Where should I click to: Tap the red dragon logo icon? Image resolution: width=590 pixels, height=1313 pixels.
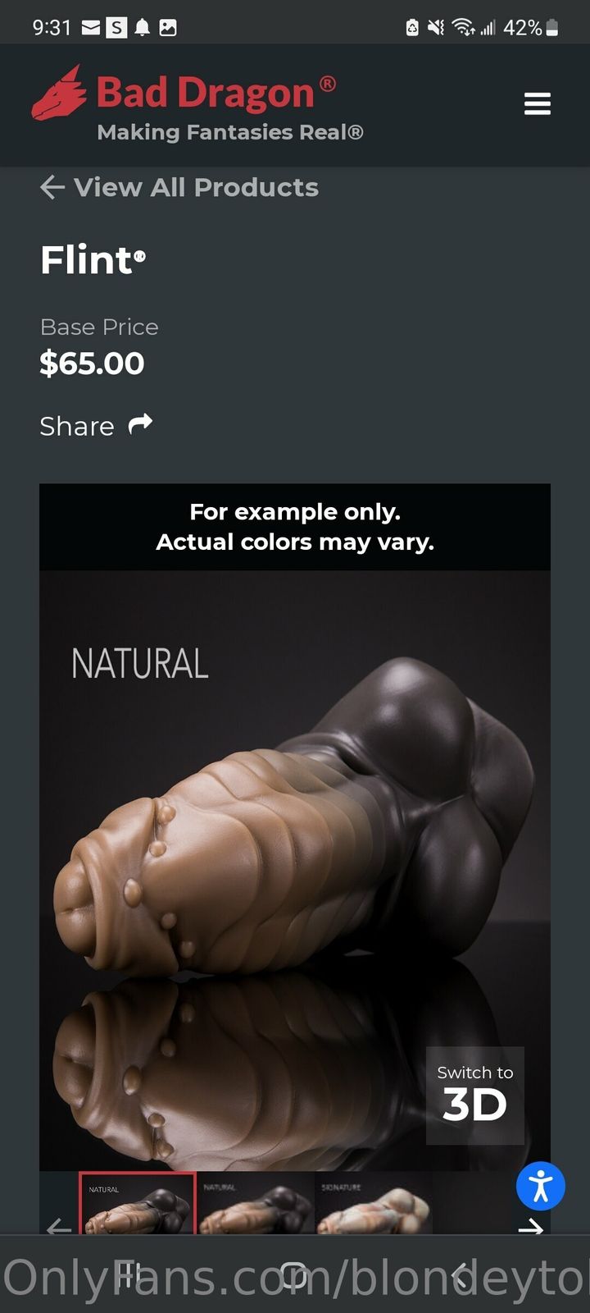coord(59,93)
